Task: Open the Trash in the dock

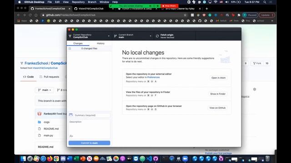Action: [267, 158]
